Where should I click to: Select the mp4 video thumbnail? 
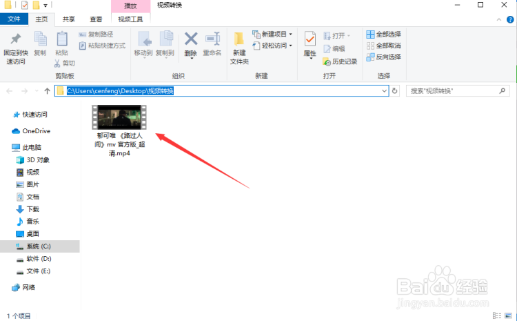119,117
